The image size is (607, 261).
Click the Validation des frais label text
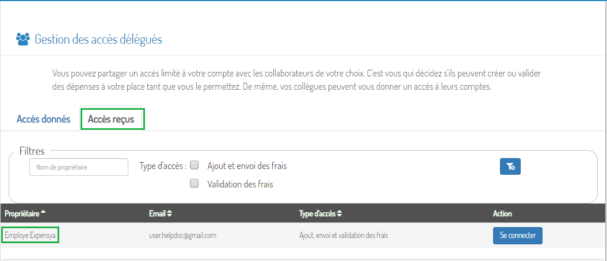(240, 185)
